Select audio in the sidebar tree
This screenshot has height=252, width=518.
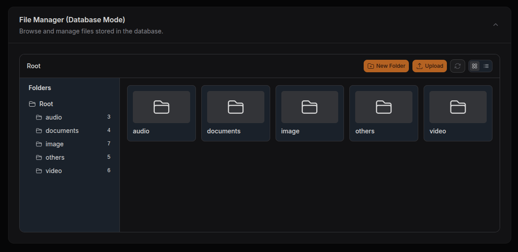54,117
